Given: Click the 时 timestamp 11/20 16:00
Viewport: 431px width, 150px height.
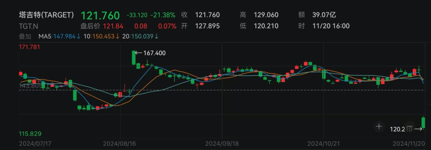Looking at the screenshot, I should pyautogui.click(x=331, y=26).
